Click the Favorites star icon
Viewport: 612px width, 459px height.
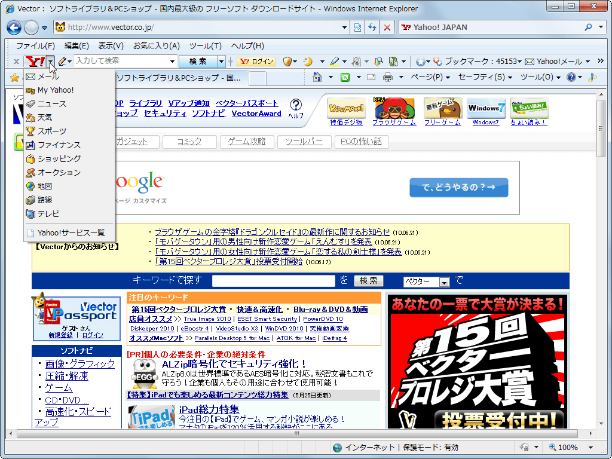click(x=15, y=77)
